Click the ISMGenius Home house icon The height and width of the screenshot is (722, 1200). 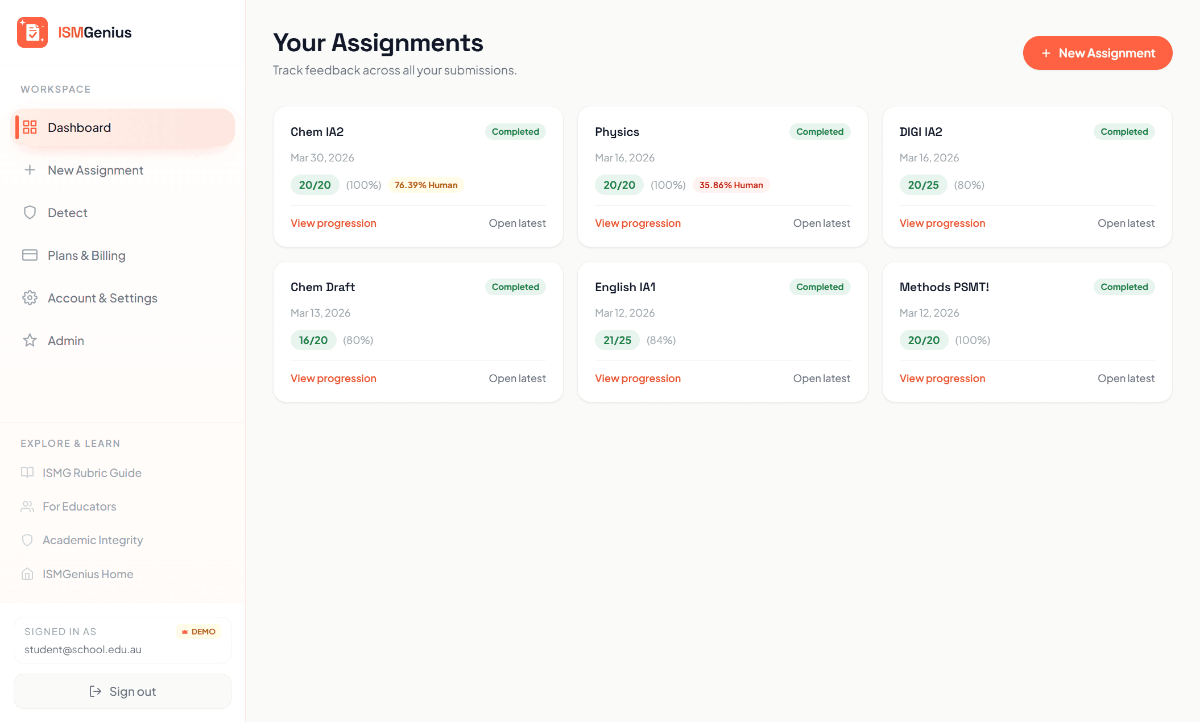(x=28, y=574)
